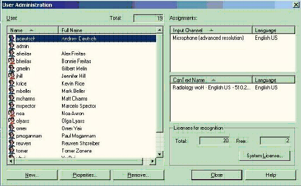This screenshot has height=186, width=301.
Task: Click the user icon beside mbeller
Action: point(12,91)
